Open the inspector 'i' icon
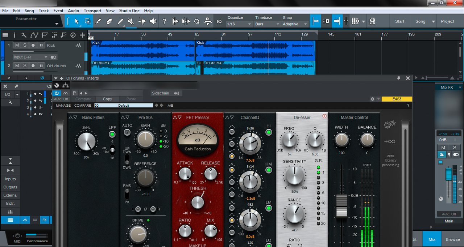The image size is (464, 247). (x=14, y=35)
